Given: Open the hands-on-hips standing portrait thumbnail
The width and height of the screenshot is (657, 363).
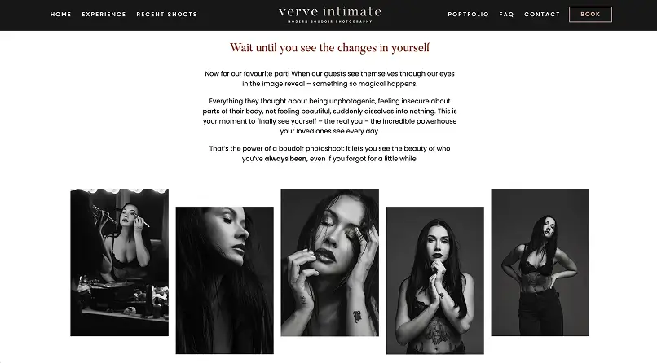Looking at the screenshot, I should (x=540, y=262).
